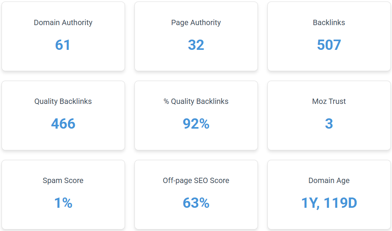
Task: Select the Spam Score value 1%
Action: (63, 203)
